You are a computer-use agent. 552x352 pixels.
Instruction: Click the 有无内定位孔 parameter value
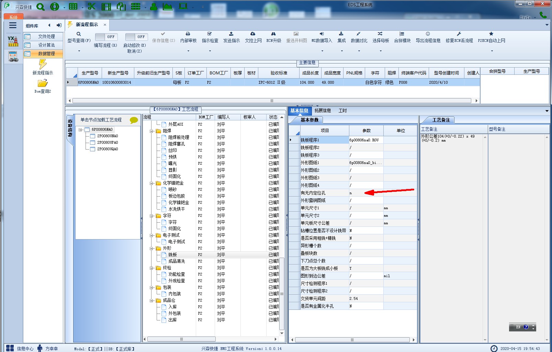click(x=366, y=193)
